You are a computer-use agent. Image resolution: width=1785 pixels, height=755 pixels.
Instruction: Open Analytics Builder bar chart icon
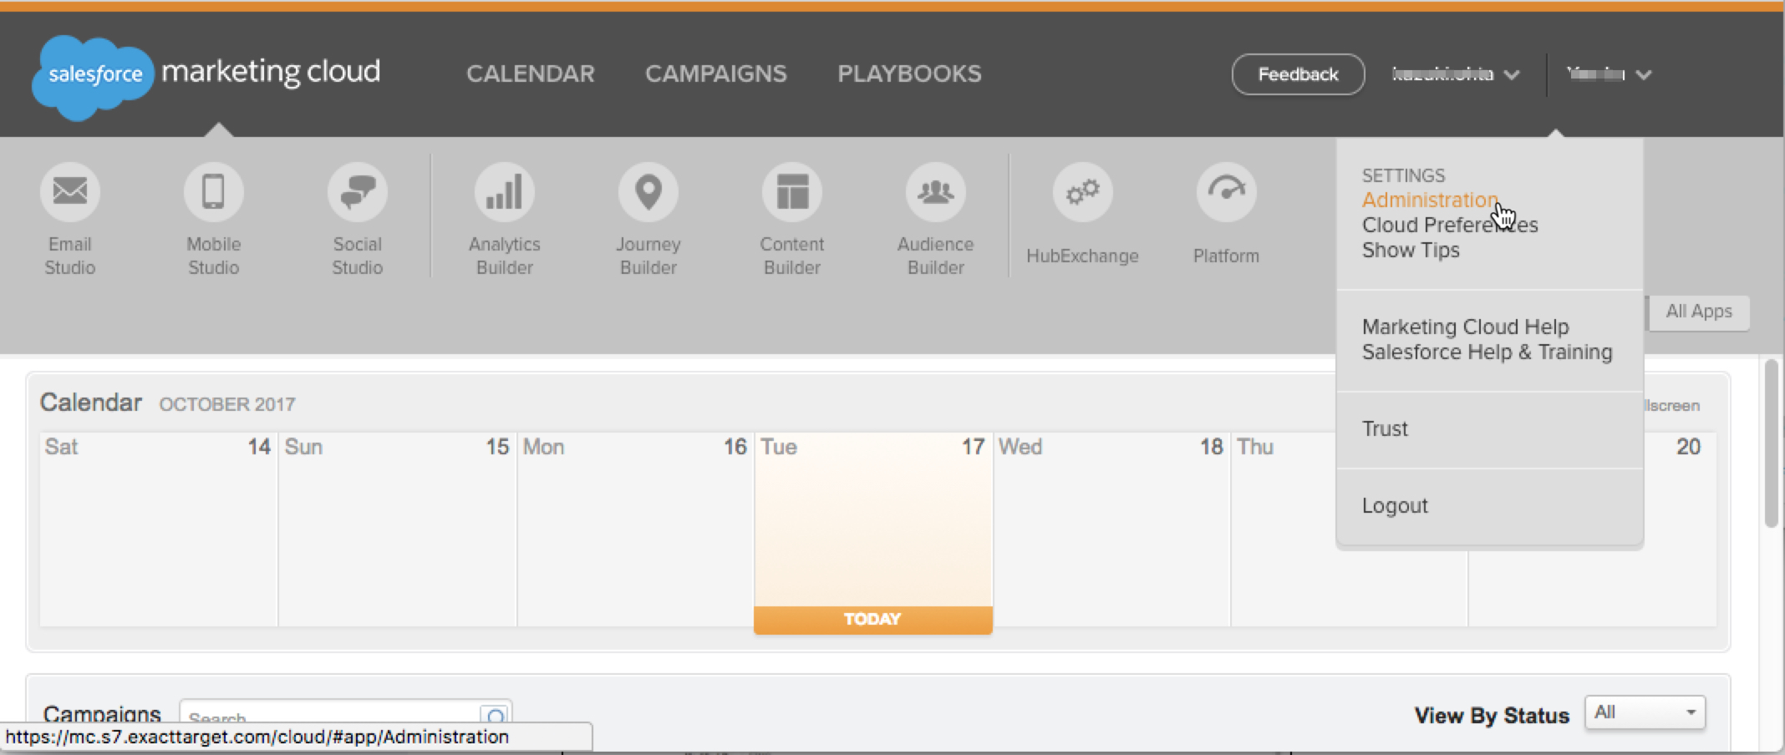pyautogui.click(x=504, y=192)
